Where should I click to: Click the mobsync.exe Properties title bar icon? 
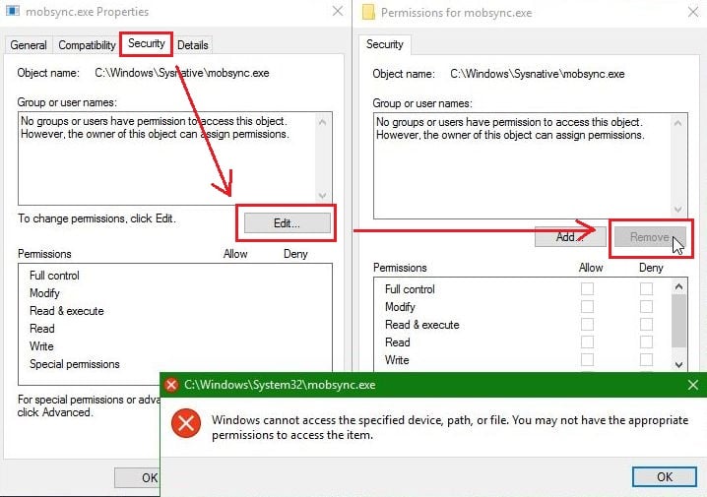coord(13,11)
